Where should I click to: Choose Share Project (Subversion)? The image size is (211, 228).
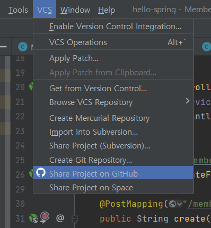tap(113, 146)
